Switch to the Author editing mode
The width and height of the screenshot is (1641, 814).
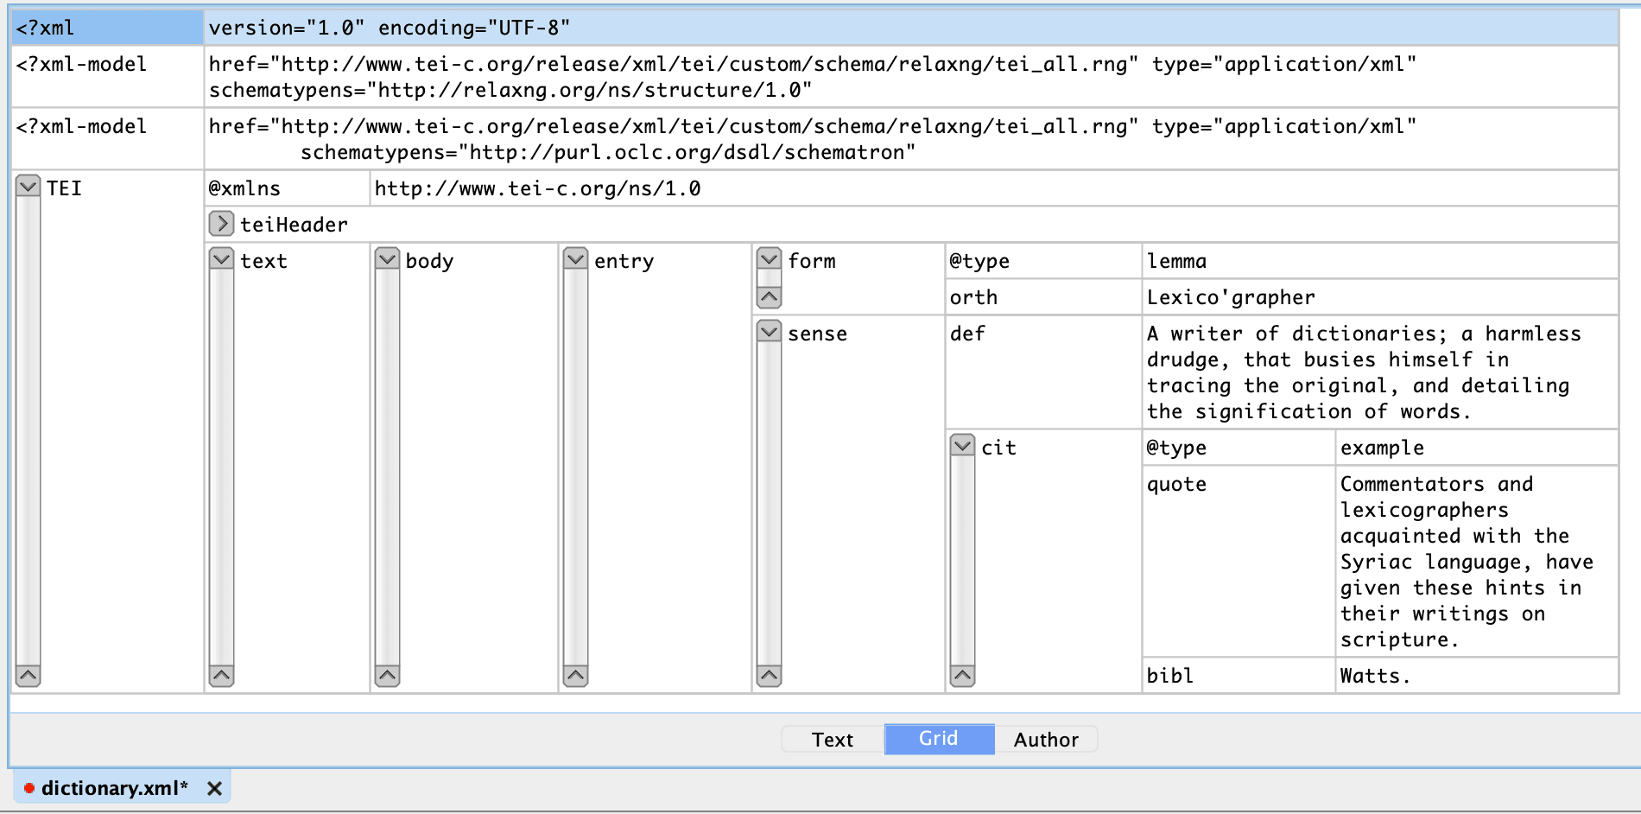point(1045,740)
